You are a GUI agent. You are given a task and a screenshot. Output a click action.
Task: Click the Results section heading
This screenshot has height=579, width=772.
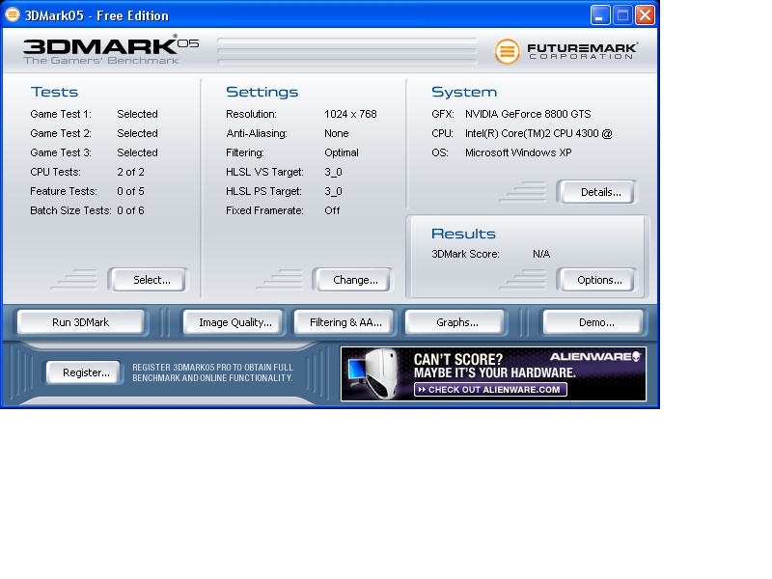(463, 234)
